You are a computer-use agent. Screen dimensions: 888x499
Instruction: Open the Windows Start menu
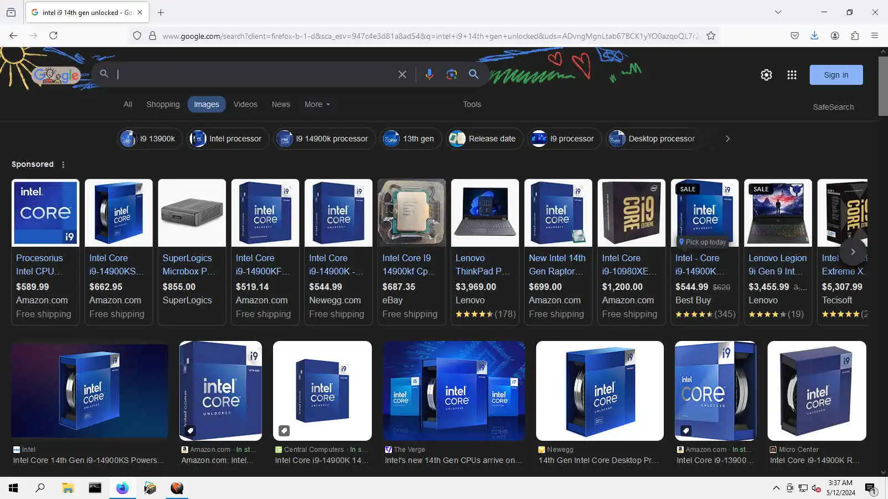coord(13,488)
